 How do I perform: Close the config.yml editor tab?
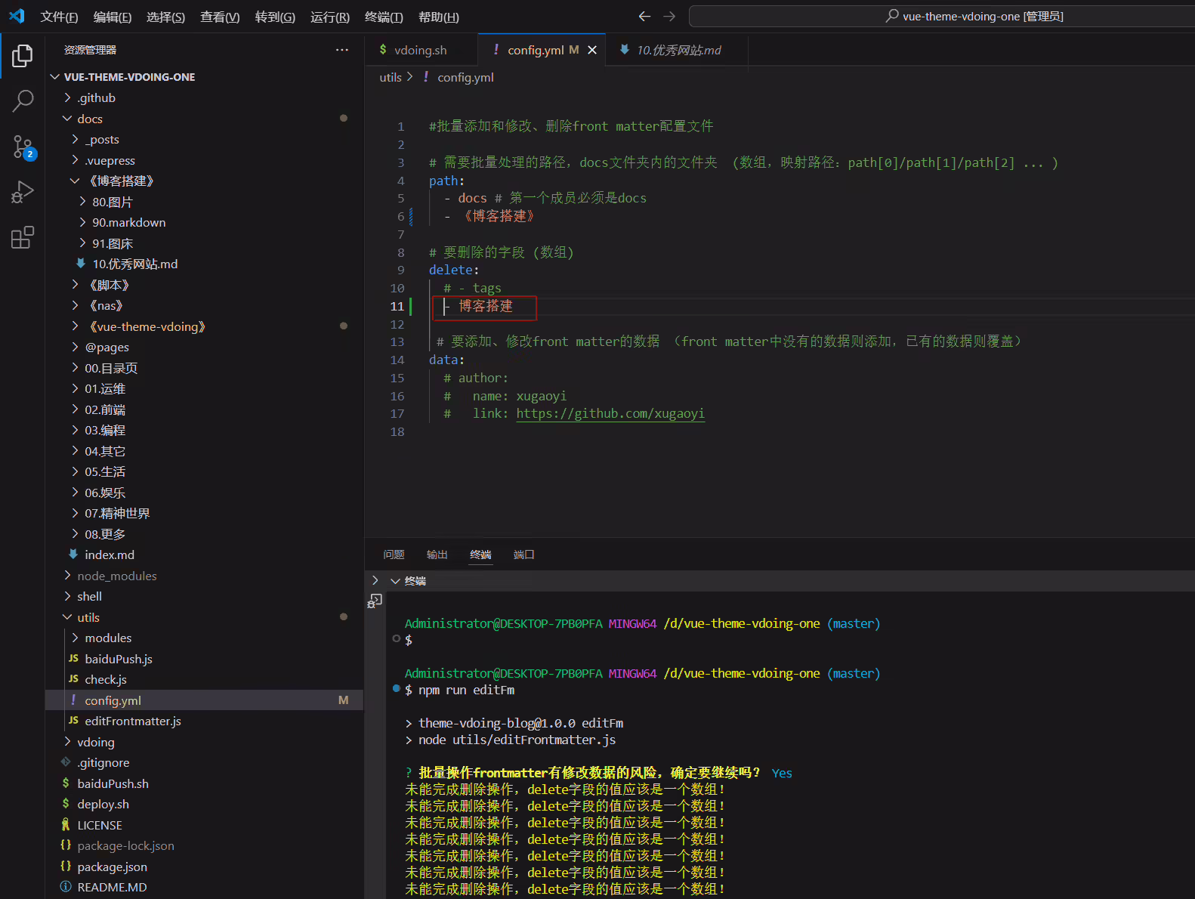point(592,50)
